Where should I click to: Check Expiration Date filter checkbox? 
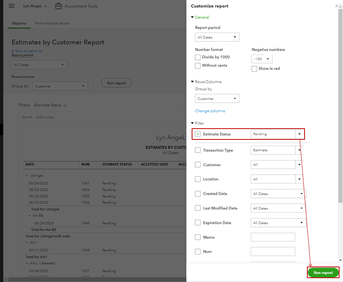pyautogui.click(x=197, y=223)
